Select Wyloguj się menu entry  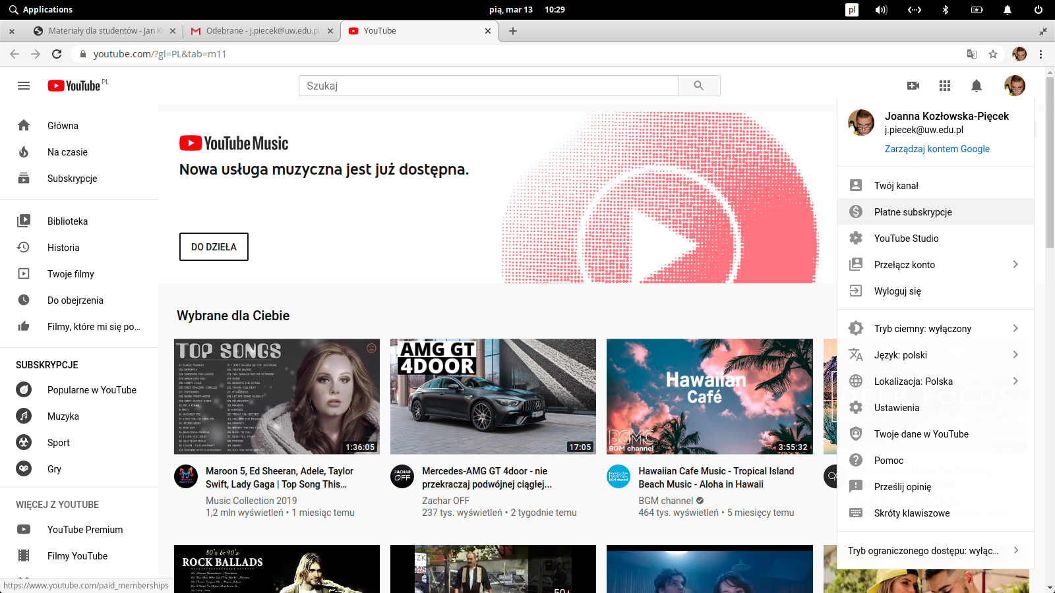coord(936,291)
